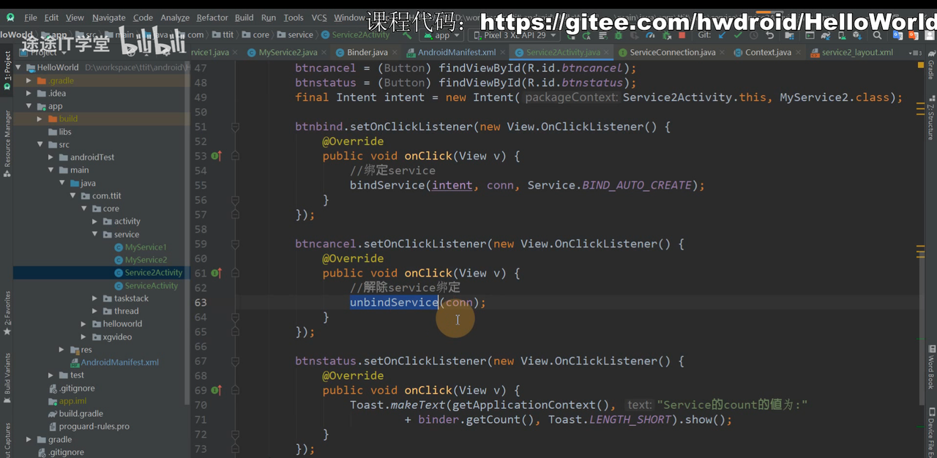The width and height of the screenshot is (937, 458).
Task: Select AndroidManifest.xml in the project tree
Action: [119, 362]
